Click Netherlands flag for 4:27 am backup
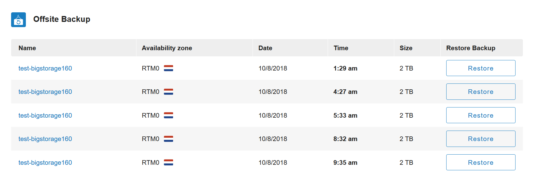 168,92
